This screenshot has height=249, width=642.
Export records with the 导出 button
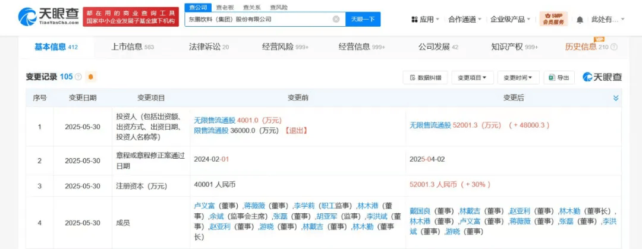(x=559, y=77)
